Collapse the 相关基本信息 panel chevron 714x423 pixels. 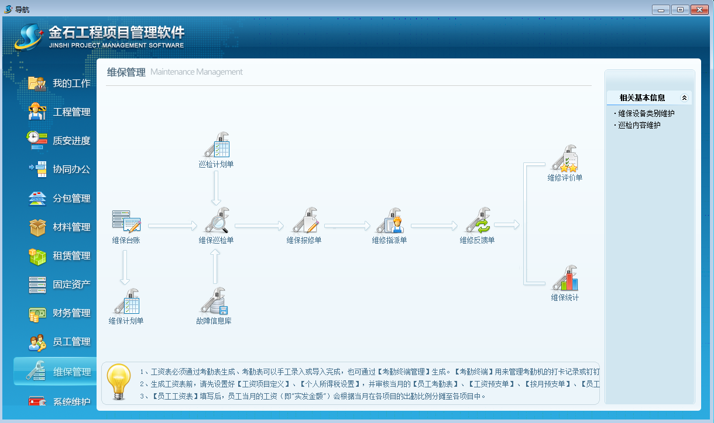pos(684,98)
